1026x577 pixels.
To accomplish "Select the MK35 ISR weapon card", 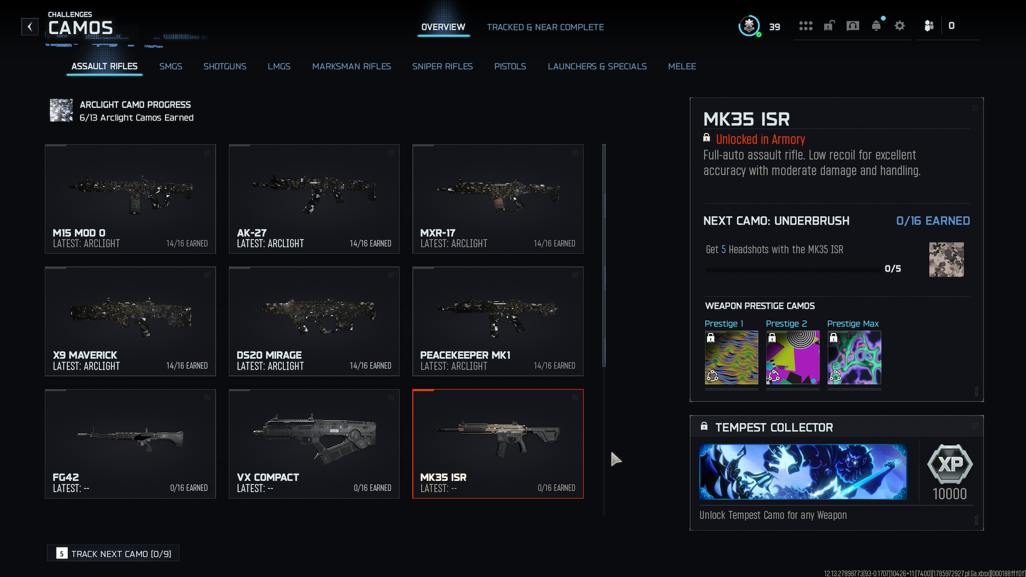I will pyautogui.click(x=498, y=443).
